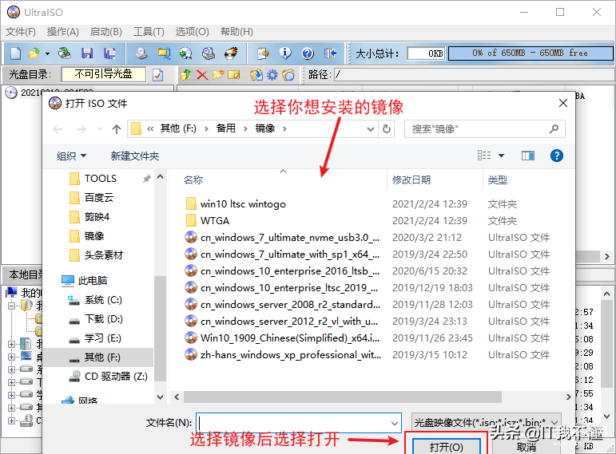Open the 光盘映像文件 file type dropdown
The height and width of the screenshot is (454, 616).
pos(486,422)
